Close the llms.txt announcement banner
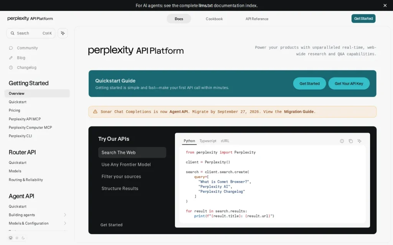 [x=385, y=5]
